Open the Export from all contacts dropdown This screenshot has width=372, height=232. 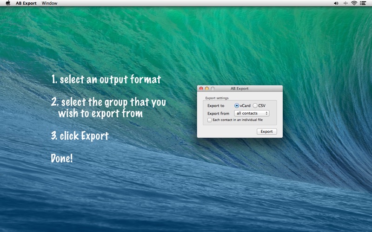[252, 113]
